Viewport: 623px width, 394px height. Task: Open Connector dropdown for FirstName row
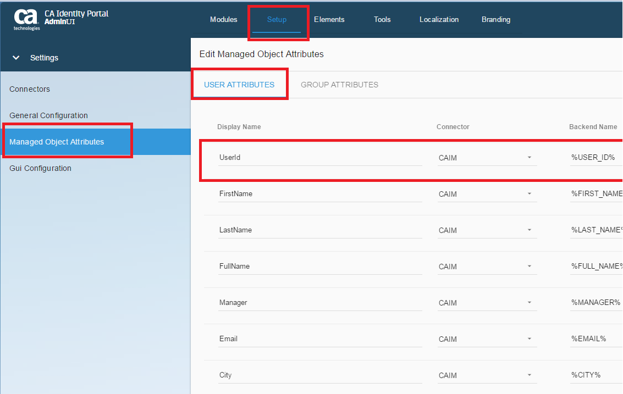point(487,194)
